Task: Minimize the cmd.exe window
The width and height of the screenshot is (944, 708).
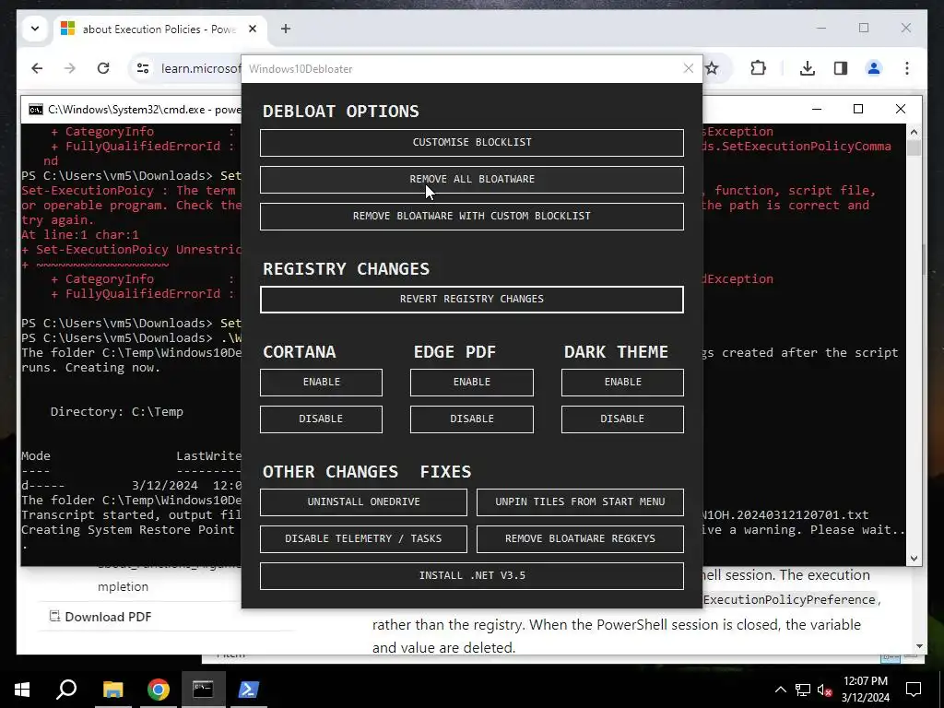Action: pyautogui.click(x=817, y=109)
